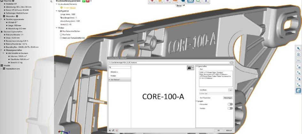Enable the Vertikal mirror switch

pos(230,109)
